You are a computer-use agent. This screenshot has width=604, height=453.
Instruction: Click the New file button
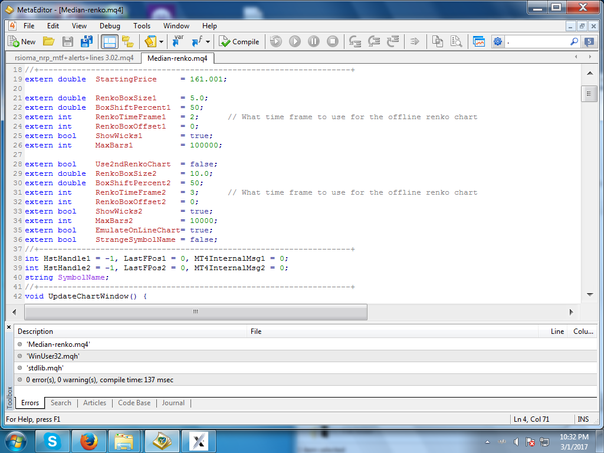(x=22, y=42)
